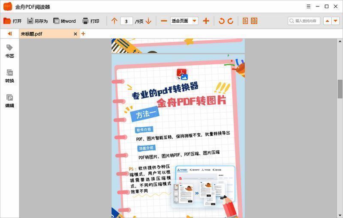Open the 适合页面 zoom dropdown

184,21
